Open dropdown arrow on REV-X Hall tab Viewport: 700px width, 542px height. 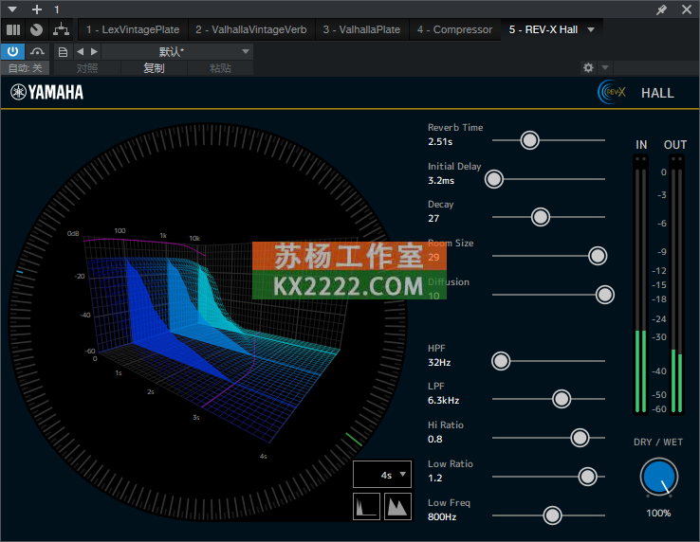point(591,30)
